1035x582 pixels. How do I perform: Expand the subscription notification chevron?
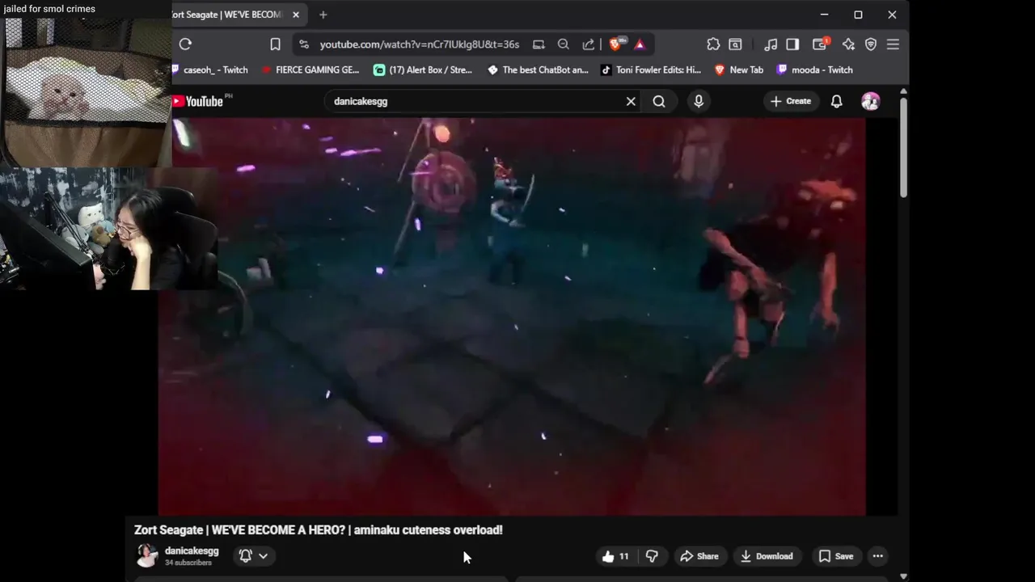[263, 556]
